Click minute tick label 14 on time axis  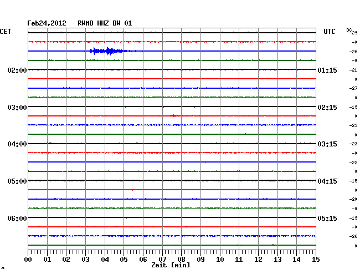pyautogui.click(x=296, y=260)
